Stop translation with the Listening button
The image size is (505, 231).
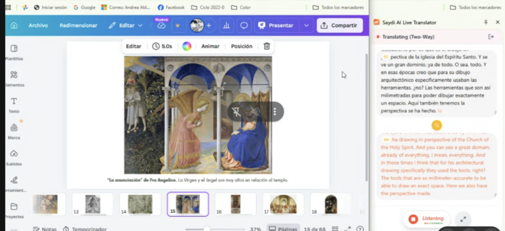pos(426,219)
